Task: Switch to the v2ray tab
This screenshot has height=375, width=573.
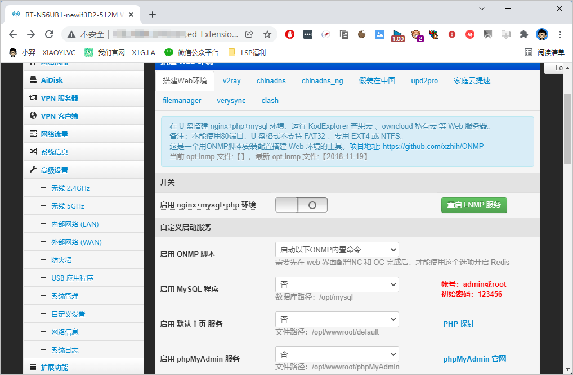Action: 231,80
